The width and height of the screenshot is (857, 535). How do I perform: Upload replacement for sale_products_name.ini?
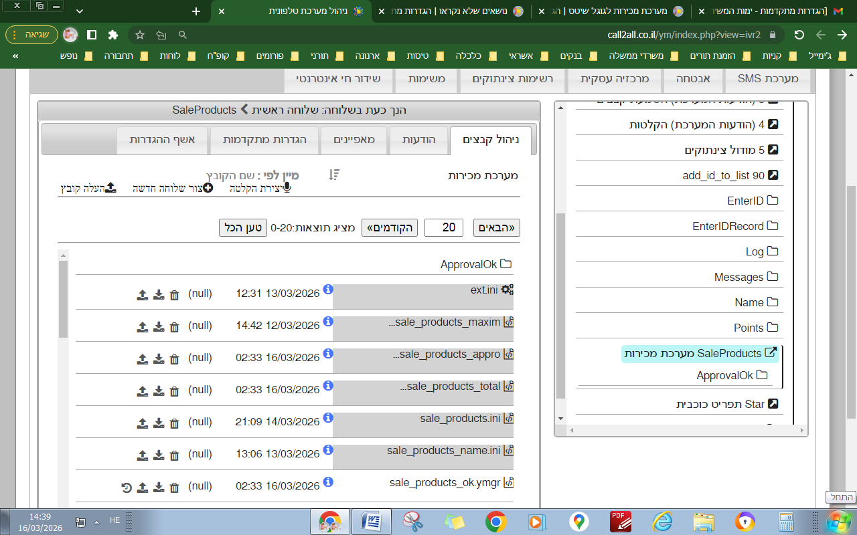point(143,455)
